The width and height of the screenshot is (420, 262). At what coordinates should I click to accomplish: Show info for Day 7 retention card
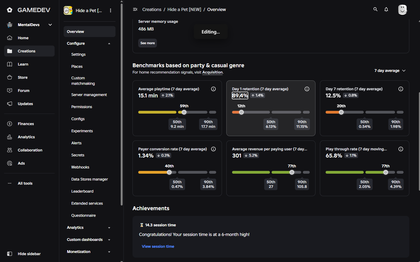[401, 89]
